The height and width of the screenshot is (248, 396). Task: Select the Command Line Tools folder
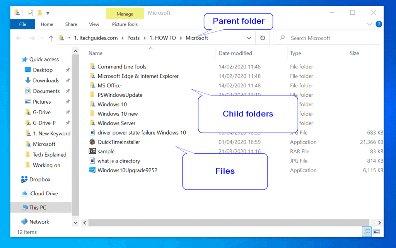tap(118, 67)
